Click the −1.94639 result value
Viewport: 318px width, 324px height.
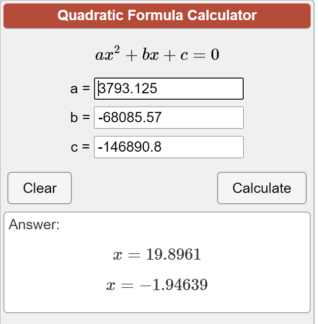[x=173, y=285]
